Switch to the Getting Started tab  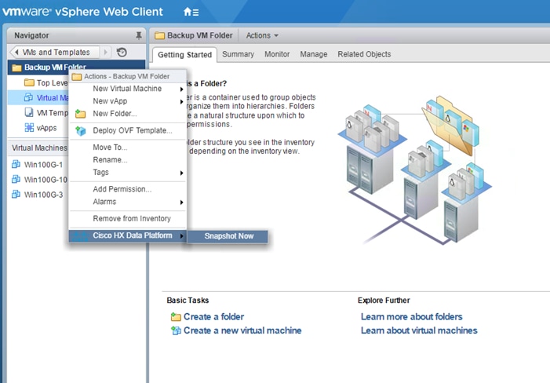[x=185, y=55]
